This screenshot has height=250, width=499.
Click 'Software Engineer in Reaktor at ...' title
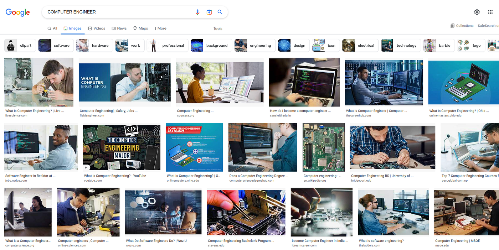pos(30,176)
